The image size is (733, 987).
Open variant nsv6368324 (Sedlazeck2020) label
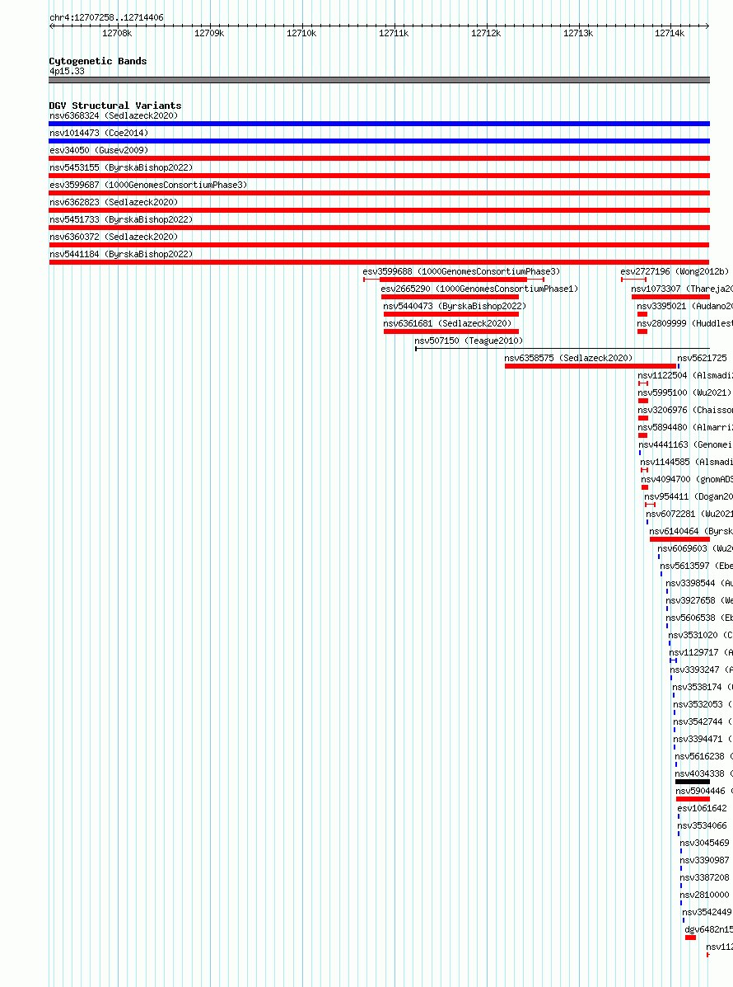point(114,115)
